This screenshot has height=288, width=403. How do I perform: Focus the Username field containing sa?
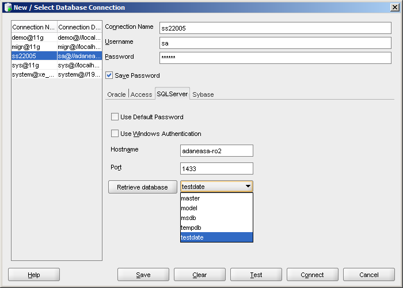275,43
